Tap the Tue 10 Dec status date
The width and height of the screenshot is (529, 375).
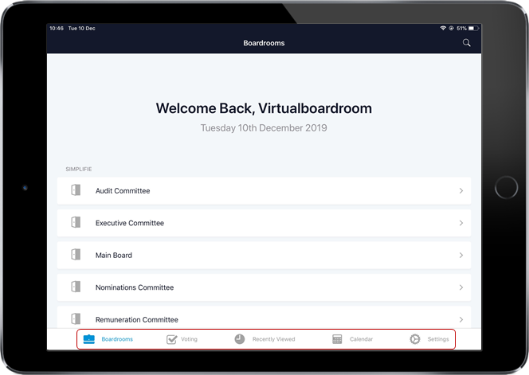[x=81, y=29]
